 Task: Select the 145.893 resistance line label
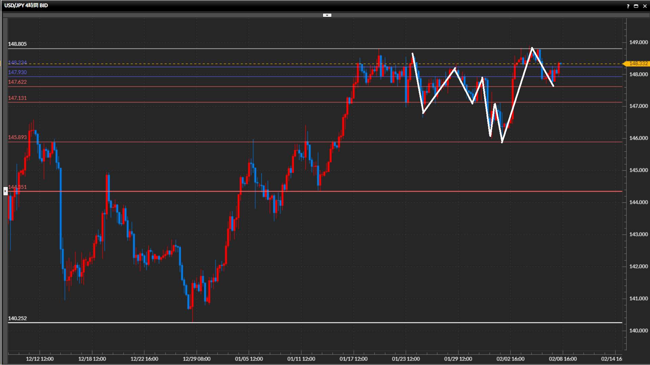click(17, 137)
